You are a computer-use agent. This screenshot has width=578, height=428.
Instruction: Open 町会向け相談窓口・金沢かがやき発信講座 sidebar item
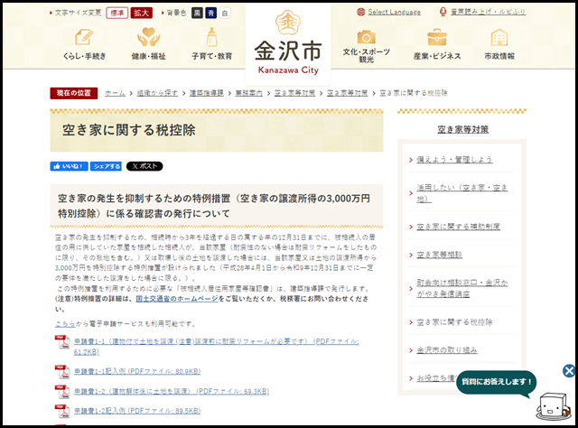(462, 288)
